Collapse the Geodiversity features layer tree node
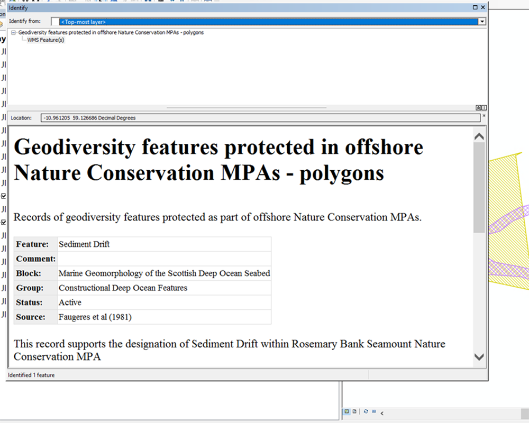 pyautogui.click(x=13, y=33)
